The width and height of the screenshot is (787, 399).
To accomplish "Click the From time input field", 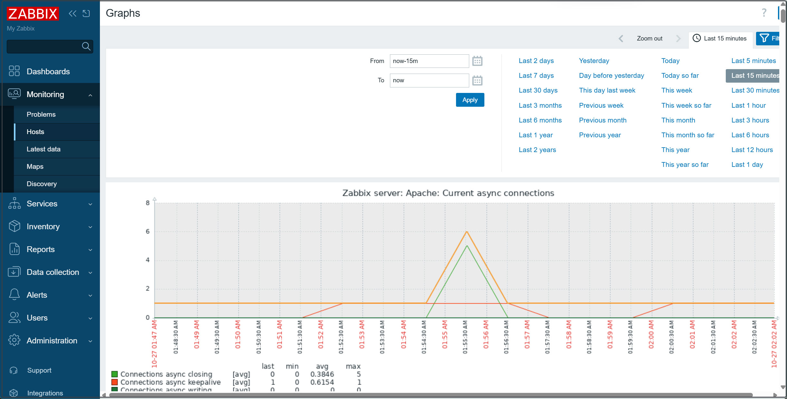I will coord(429,61).
